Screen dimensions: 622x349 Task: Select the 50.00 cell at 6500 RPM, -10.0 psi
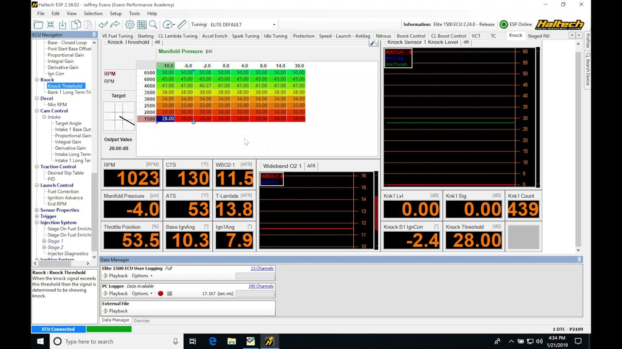pos(167,72)
